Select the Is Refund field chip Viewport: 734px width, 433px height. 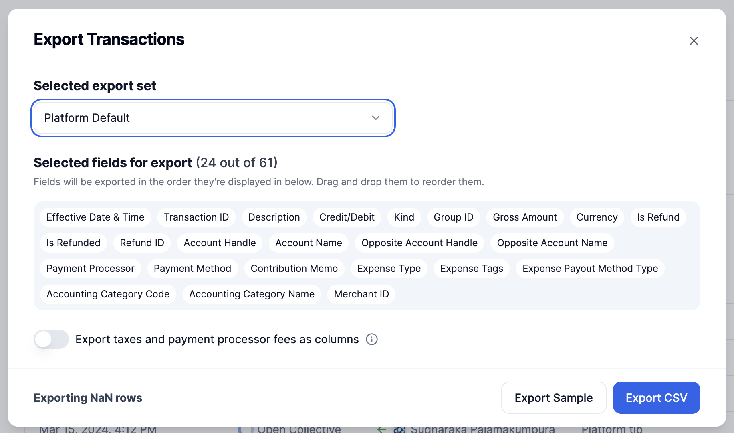tap(658, 217)
